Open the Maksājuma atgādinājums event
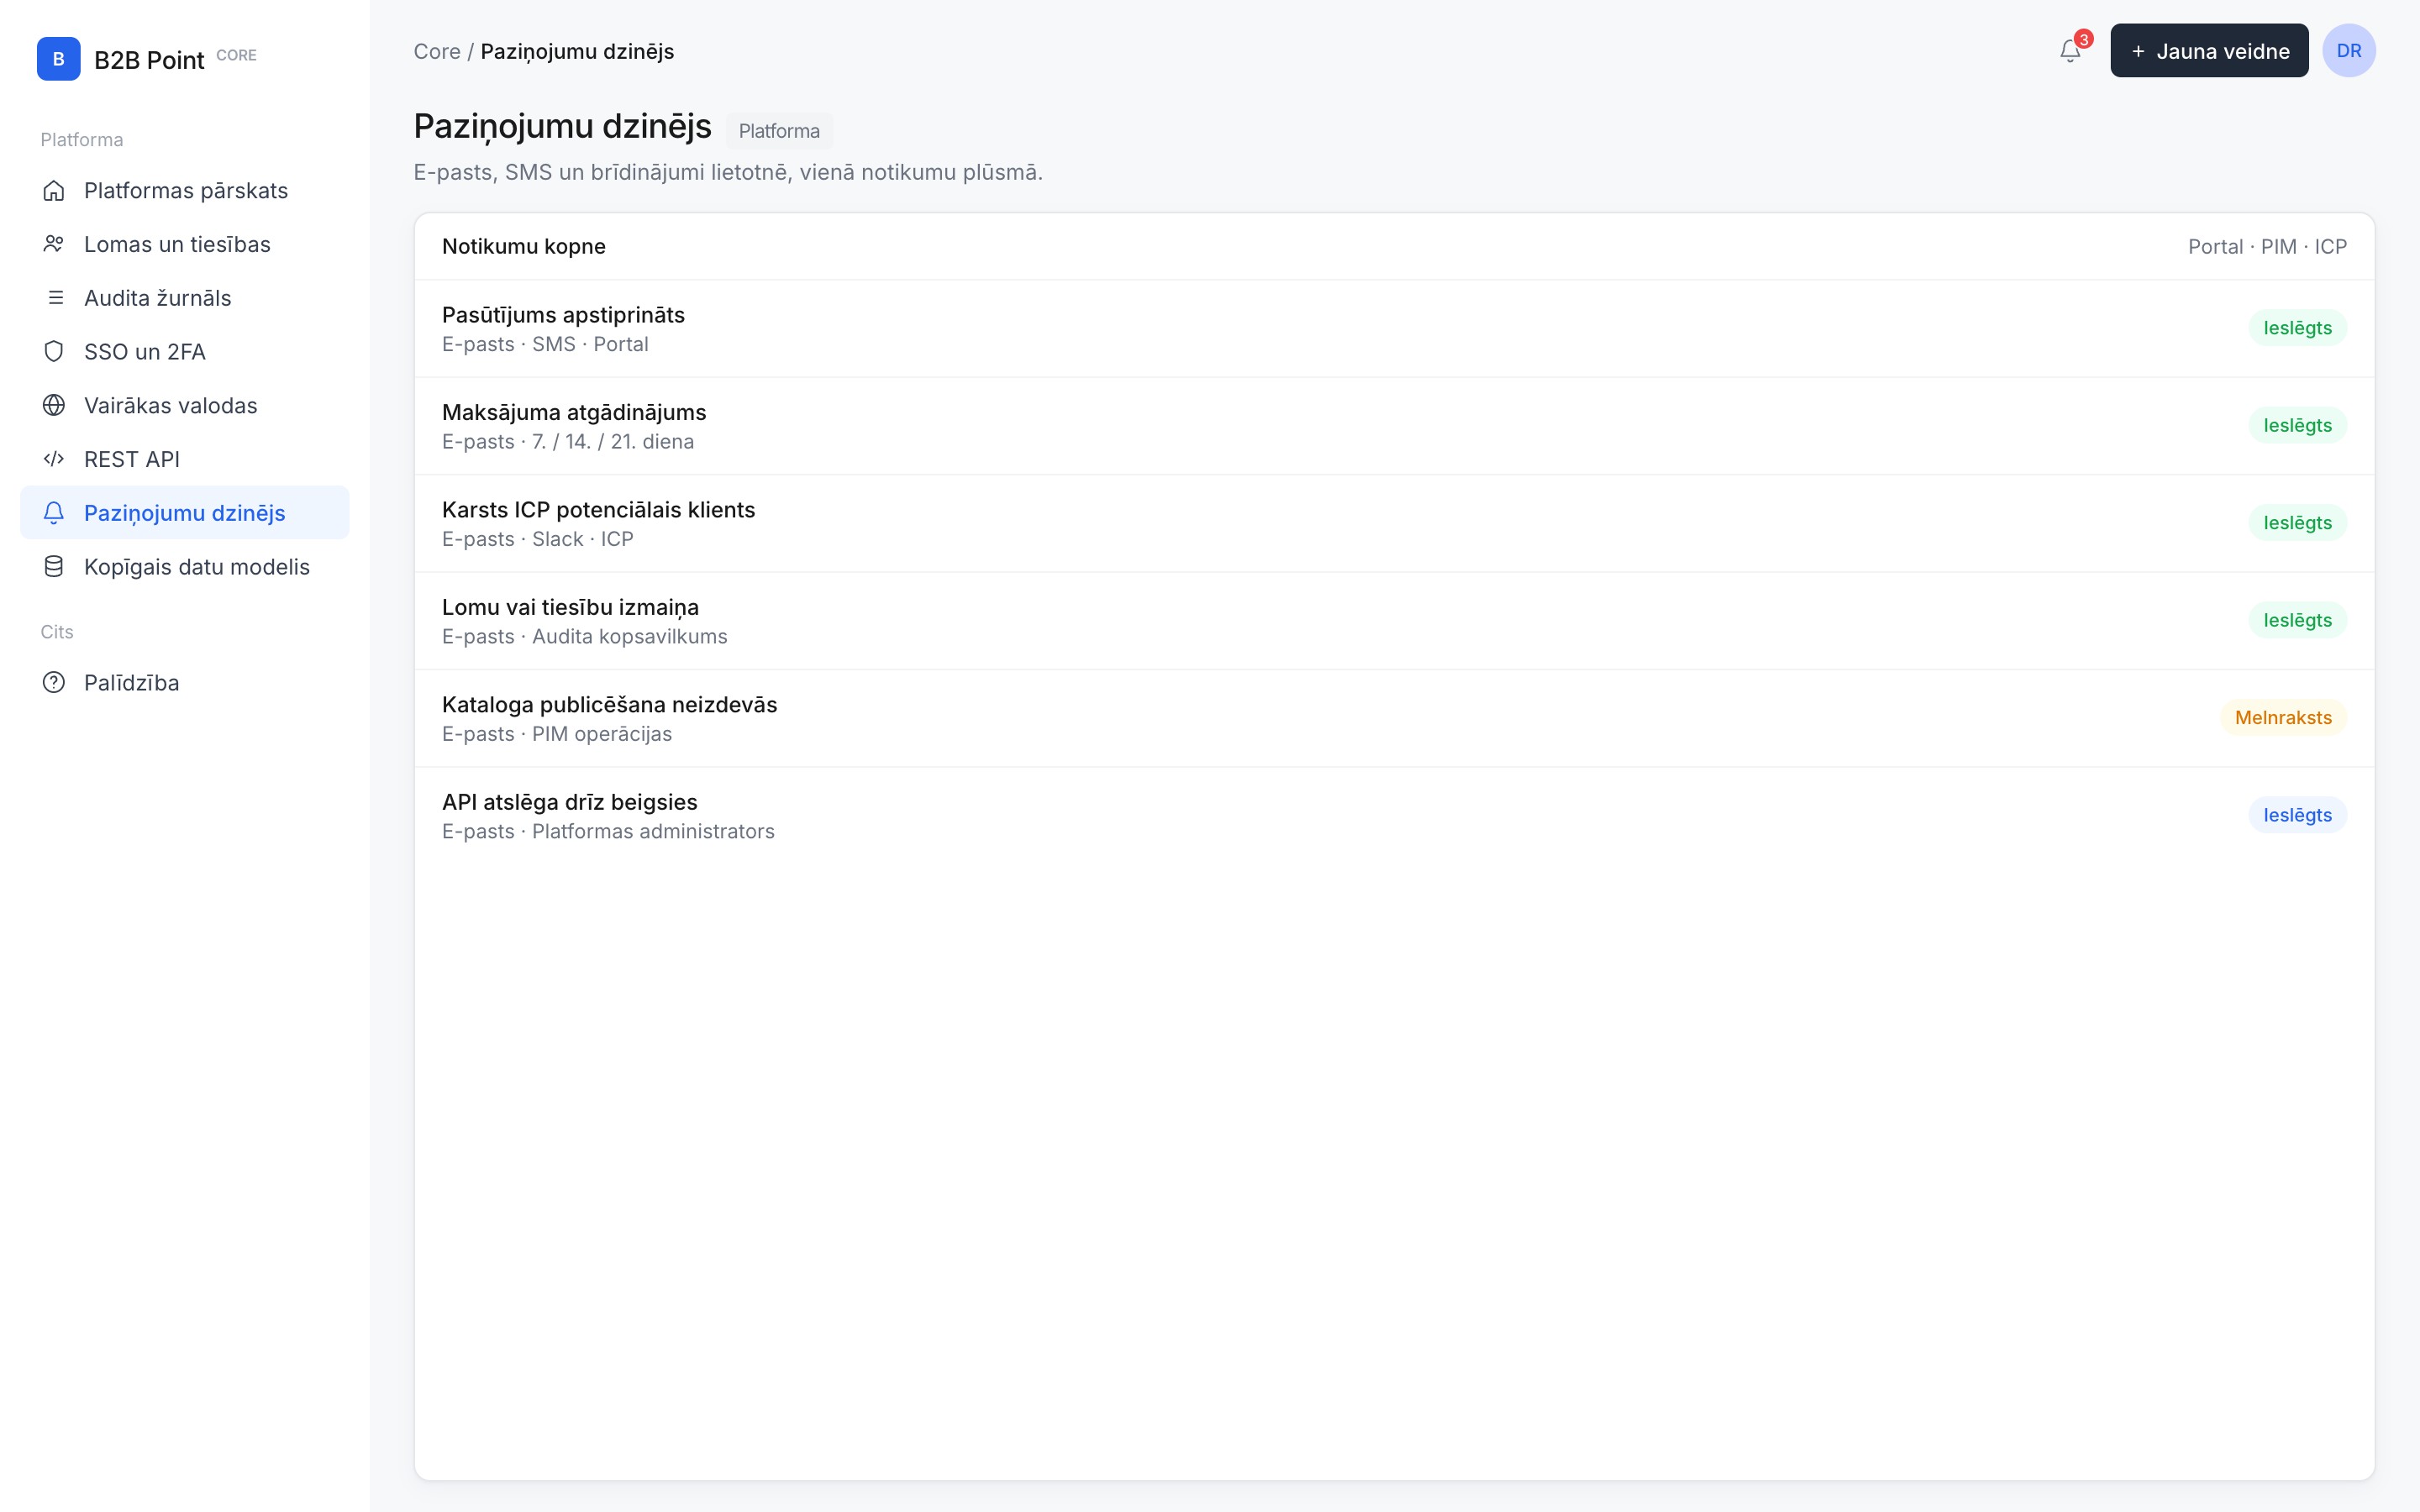Viewport: 2420px width, 1512px height. click(x=1394, y=426)
